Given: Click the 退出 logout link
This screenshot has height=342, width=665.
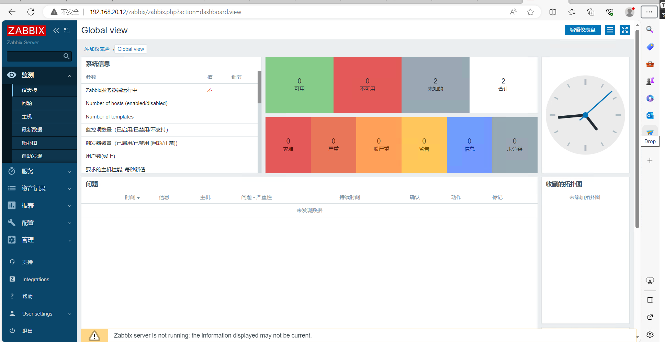Looking at the screenshot, I should [x=27, y=331].
